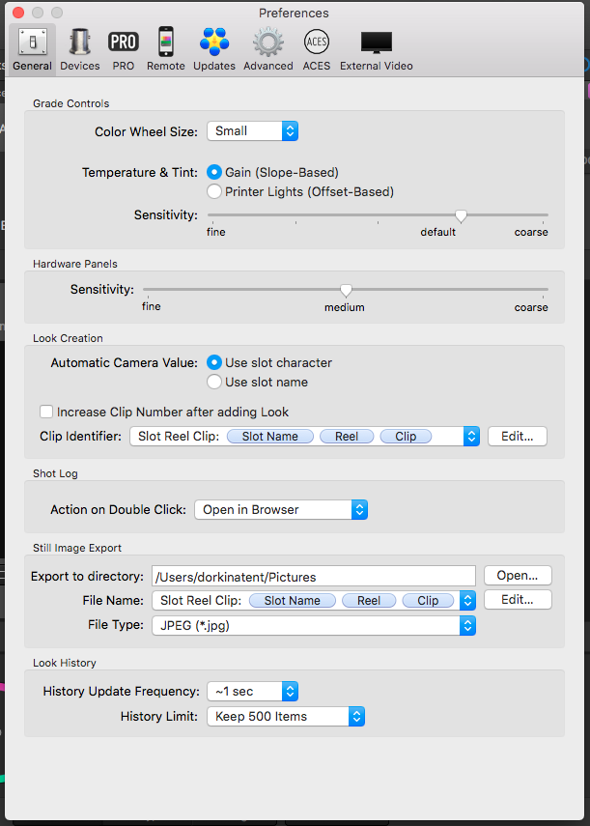Image resolution: width=590 pixels, height=826 pixels.
Task: Close the Preferences window
Action: (18, 13)
